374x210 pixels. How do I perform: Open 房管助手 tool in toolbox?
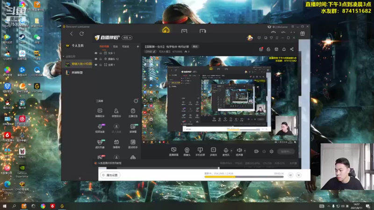point(116,112)
